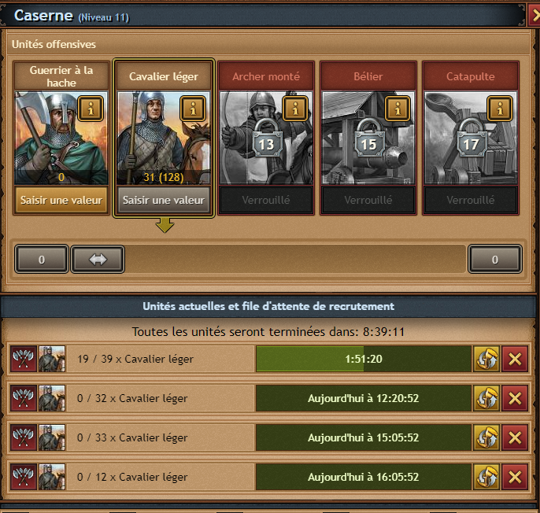Select the Cavalier léger unit portrait
Screen dimensions: 540x513
(x=164, y=138)
